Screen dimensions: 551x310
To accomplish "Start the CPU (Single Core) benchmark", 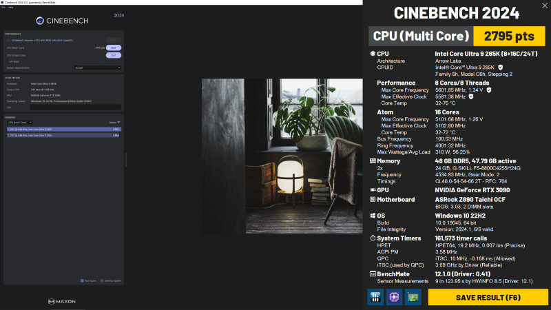I will (114, 55).
